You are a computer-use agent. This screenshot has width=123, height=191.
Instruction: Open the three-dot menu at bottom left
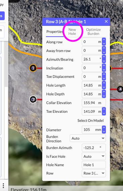tap(3, 186)
